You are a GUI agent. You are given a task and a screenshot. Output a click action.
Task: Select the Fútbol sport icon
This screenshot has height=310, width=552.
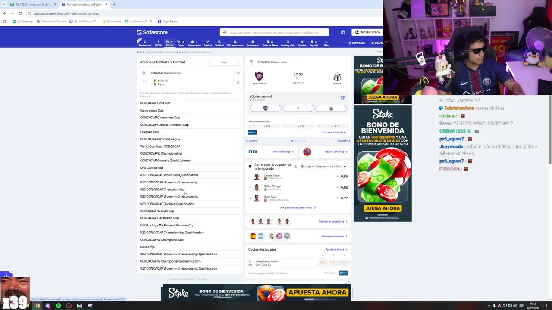169,43
